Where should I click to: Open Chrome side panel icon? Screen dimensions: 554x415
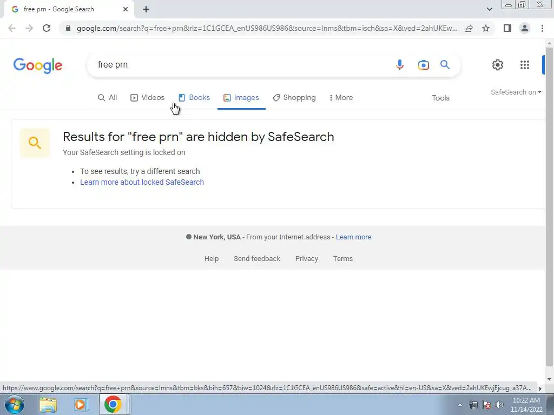507,28
